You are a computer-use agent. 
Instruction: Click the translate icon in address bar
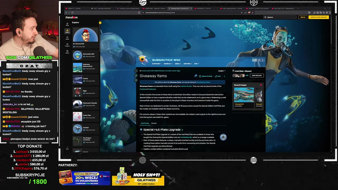(x=242, y=12)
